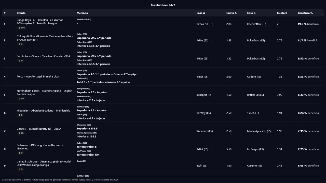Select the Cuota A column header

pos(231,13)
